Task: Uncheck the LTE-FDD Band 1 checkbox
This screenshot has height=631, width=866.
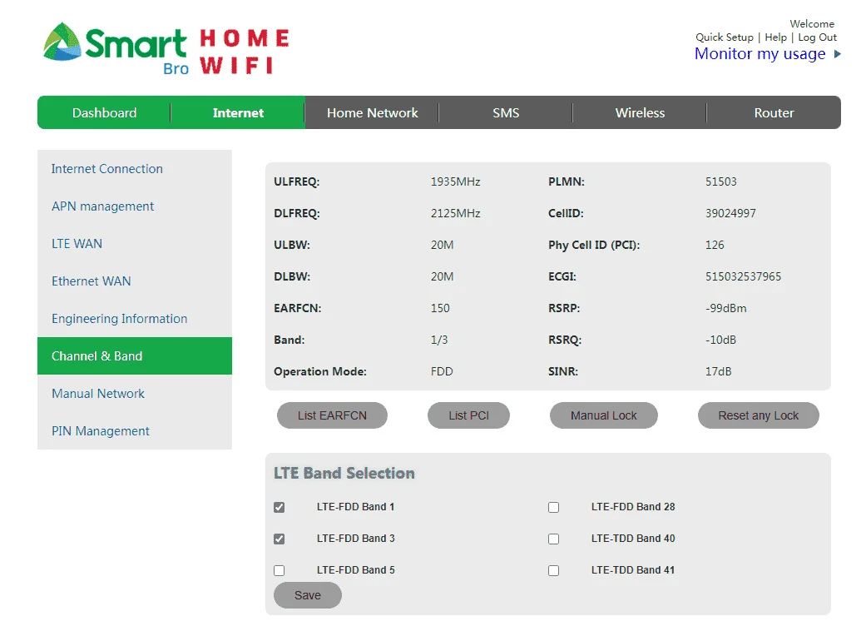Action: pos(280,507)
